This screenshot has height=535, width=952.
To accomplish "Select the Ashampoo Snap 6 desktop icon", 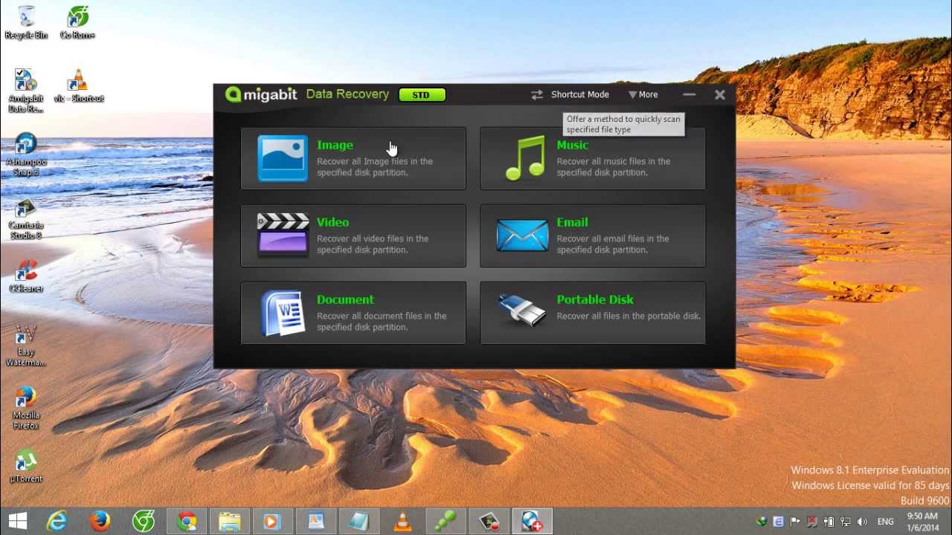I will [26, 155].
